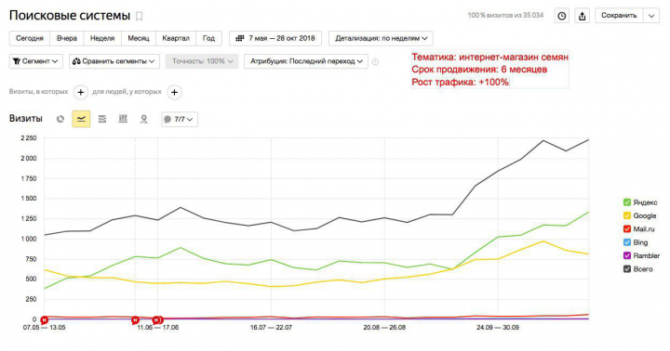
Task: Open the report history clock icon
Action: tap(561, 16)
